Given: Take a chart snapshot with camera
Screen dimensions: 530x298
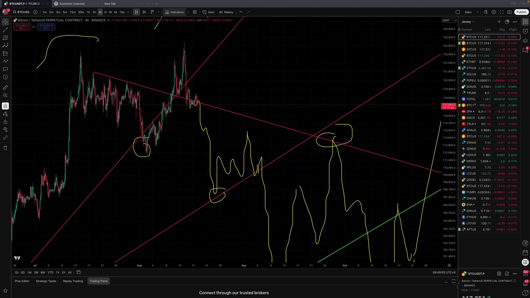Looking at the screenshot, I should (509, 12).
